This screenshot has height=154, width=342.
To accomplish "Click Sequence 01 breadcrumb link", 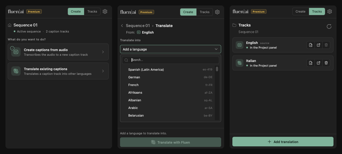I will (138, 26).
